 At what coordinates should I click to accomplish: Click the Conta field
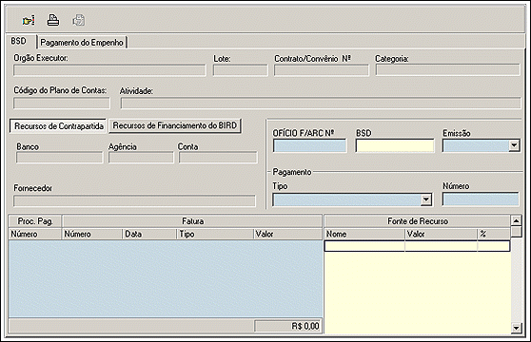pyautogui.click(x=218, y=158)
